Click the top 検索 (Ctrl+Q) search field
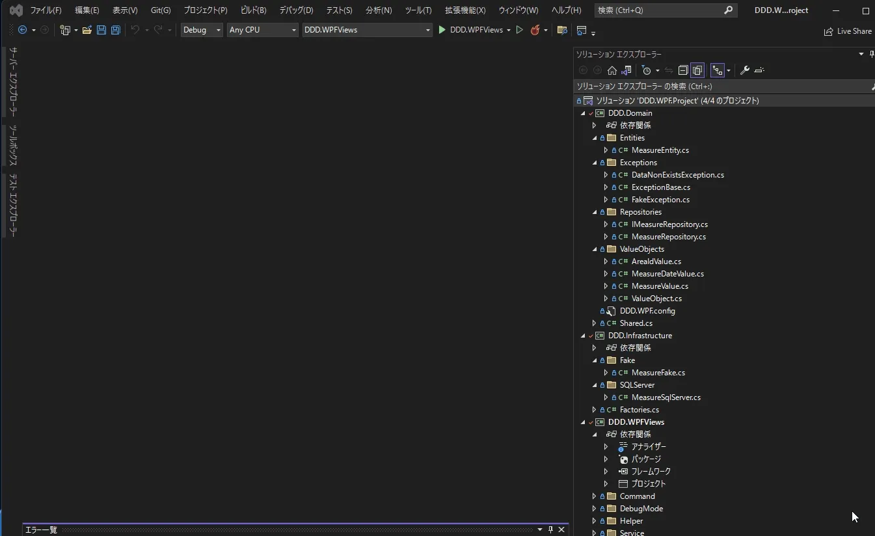The height and width of the screenshot is (536, 875). [666, 10]
